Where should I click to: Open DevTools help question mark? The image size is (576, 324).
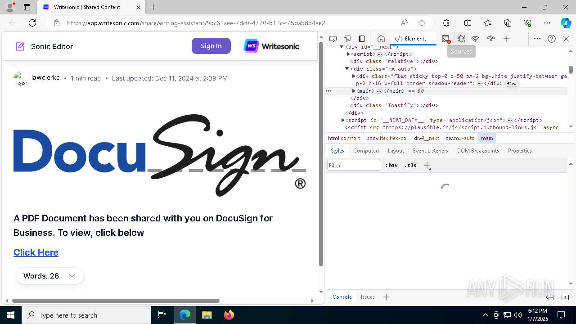point(552,39)
